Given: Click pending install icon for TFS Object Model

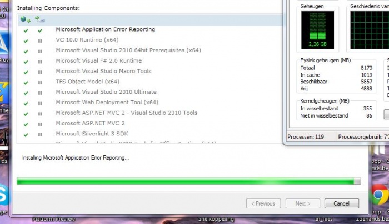Looking at the screenshot, I should coord(40,83).
